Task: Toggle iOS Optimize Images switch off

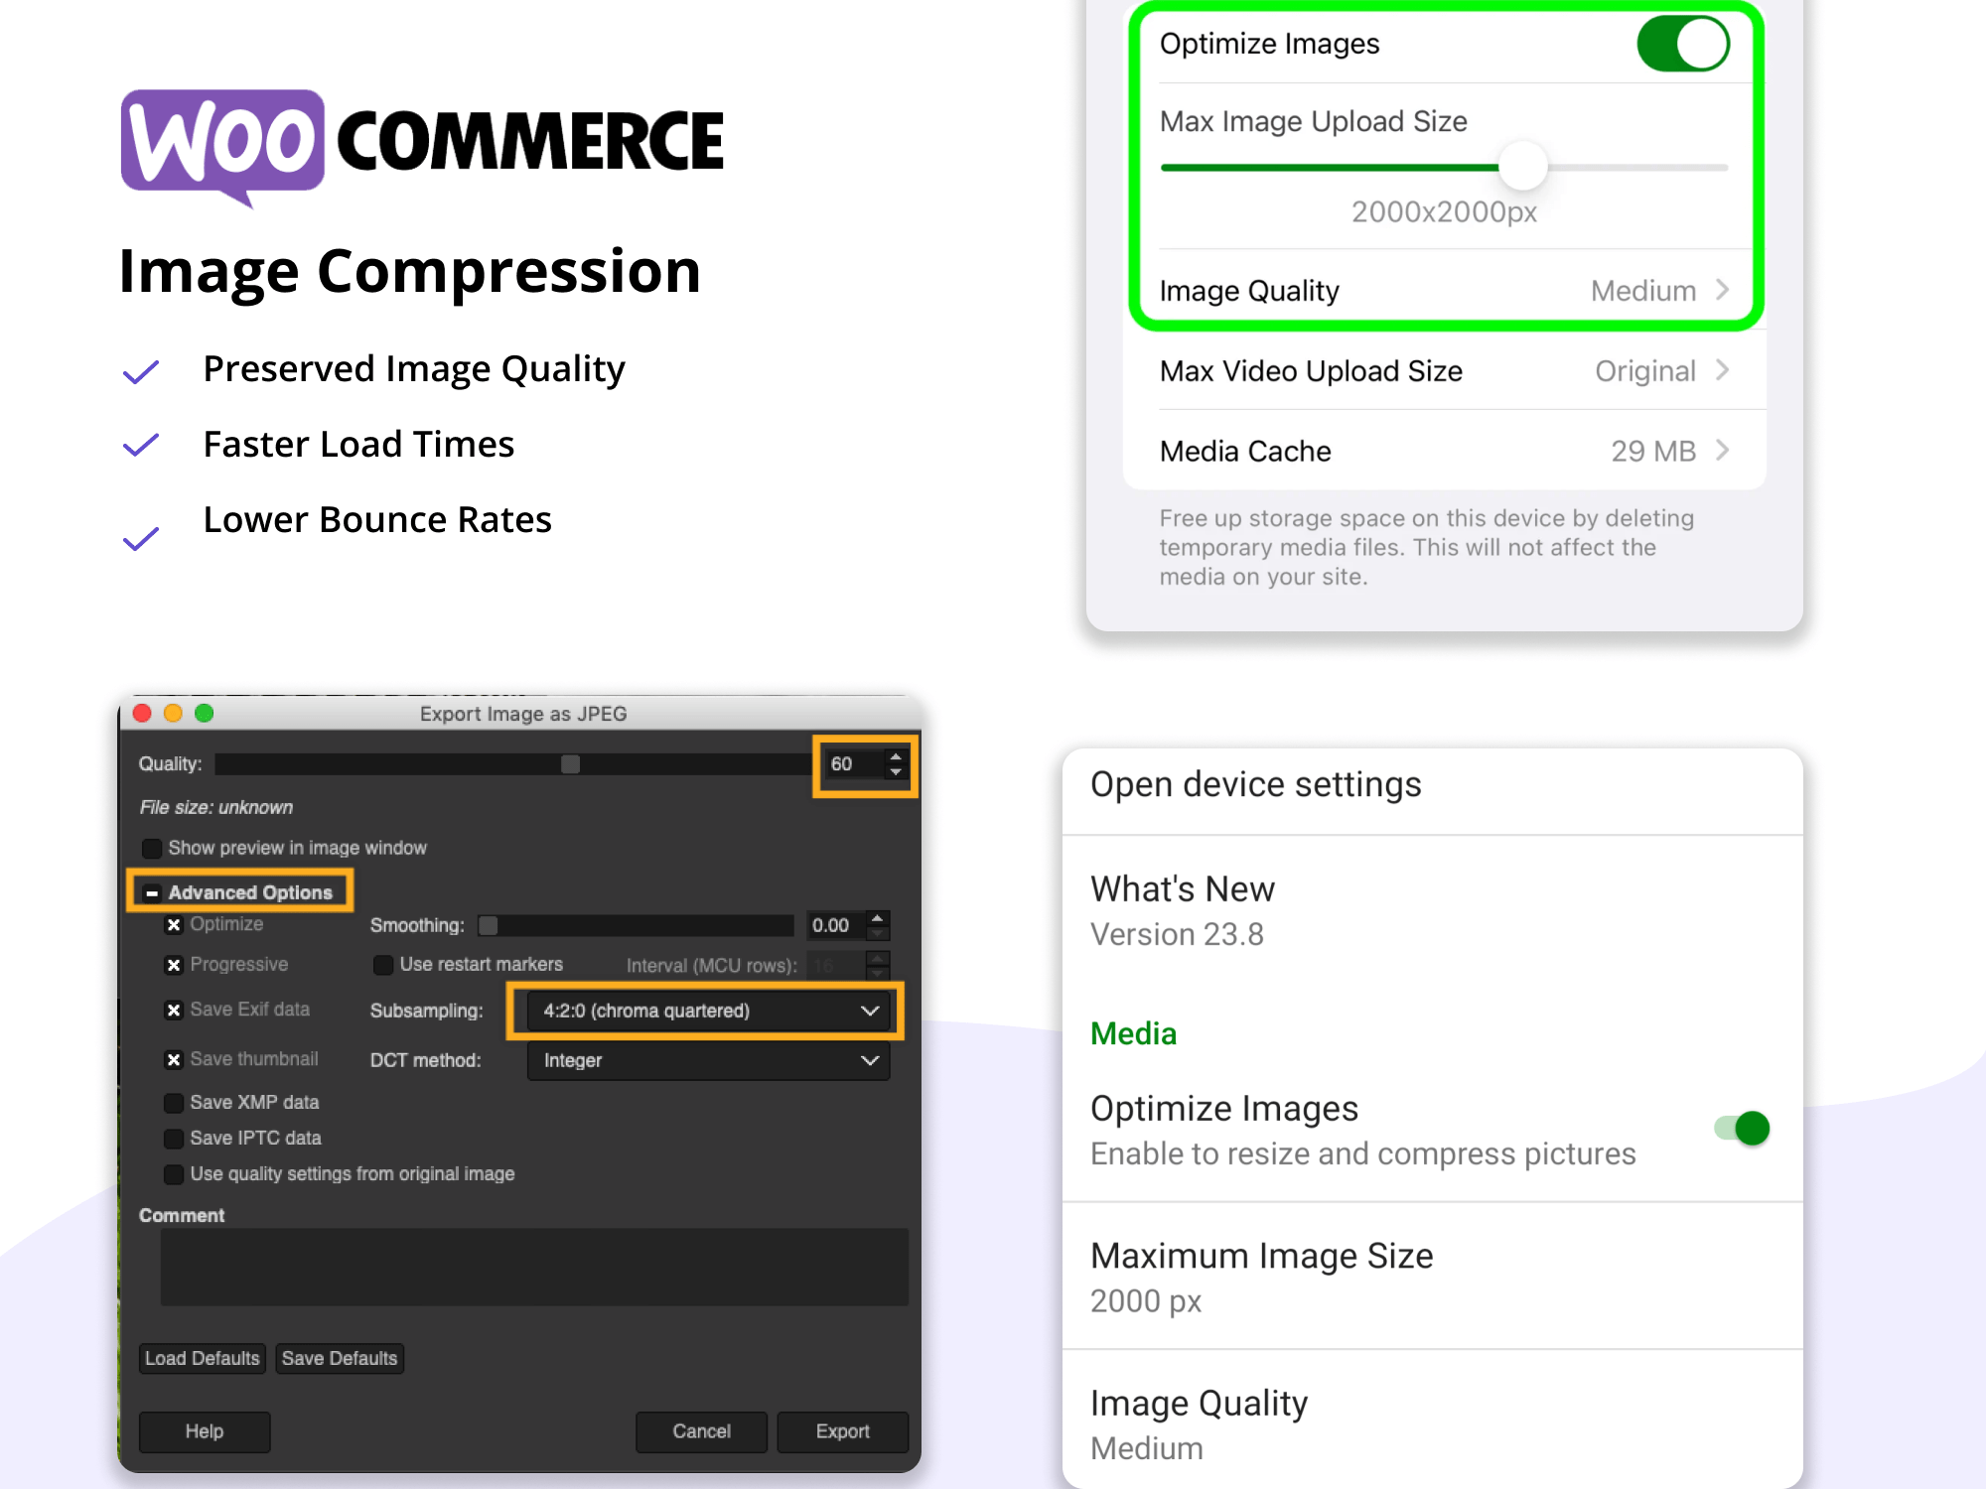Action: [1683, 45]
